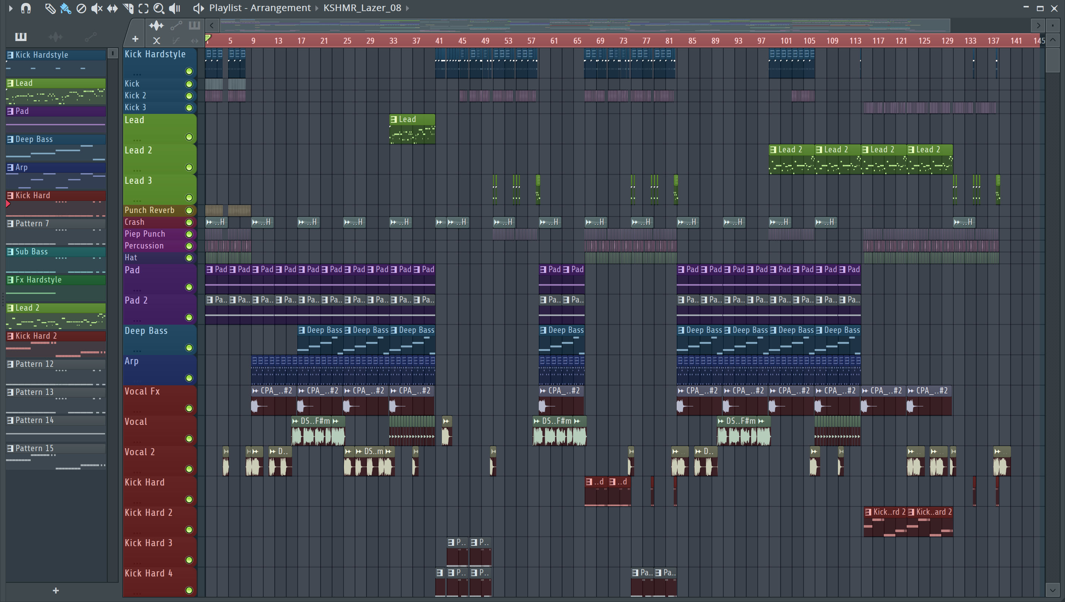
Task: Select the Select marquee tool
Action: pos(143,8)
